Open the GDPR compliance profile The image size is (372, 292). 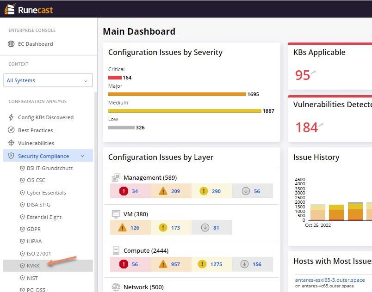coord(34,229)
